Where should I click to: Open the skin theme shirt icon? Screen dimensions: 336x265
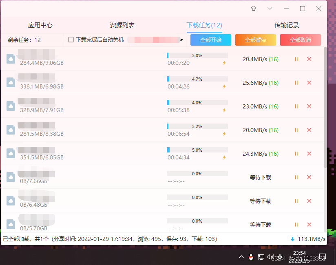point(254,9)
